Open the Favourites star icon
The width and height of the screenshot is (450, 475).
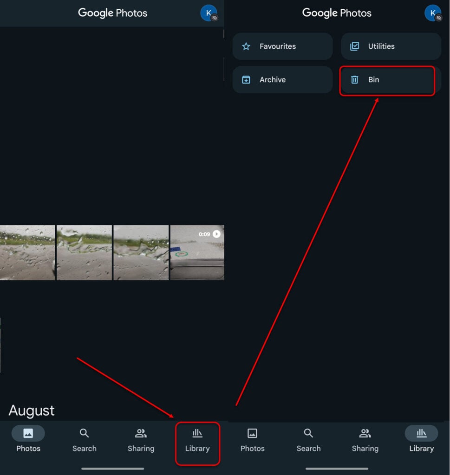246,46
